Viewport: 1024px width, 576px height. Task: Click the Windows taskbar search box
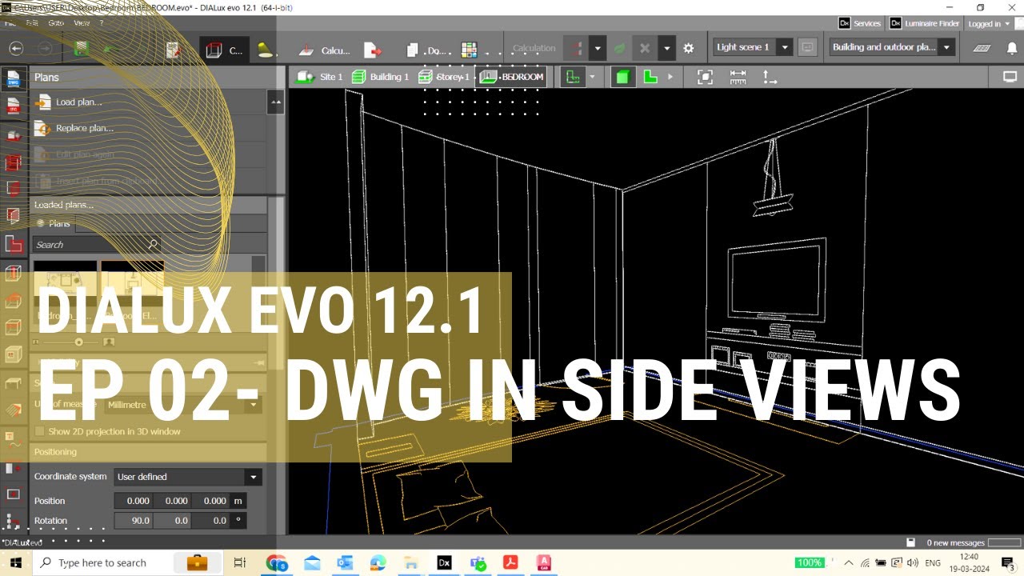128,562
